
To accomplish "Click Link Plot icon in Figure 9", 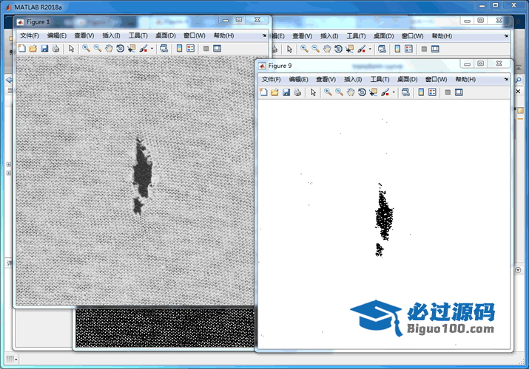I will (x=405, y=92).
